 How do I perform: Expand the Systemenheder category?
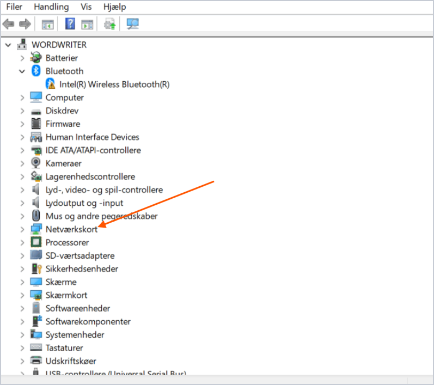tap(22, 335)
